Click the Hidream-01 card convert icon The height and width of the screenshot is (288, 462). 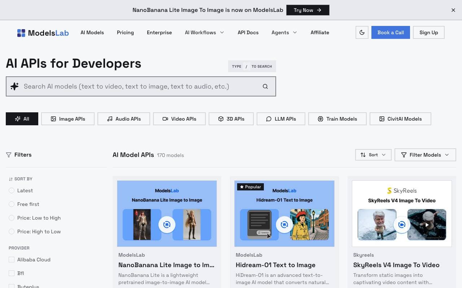(x=284, y=225)
